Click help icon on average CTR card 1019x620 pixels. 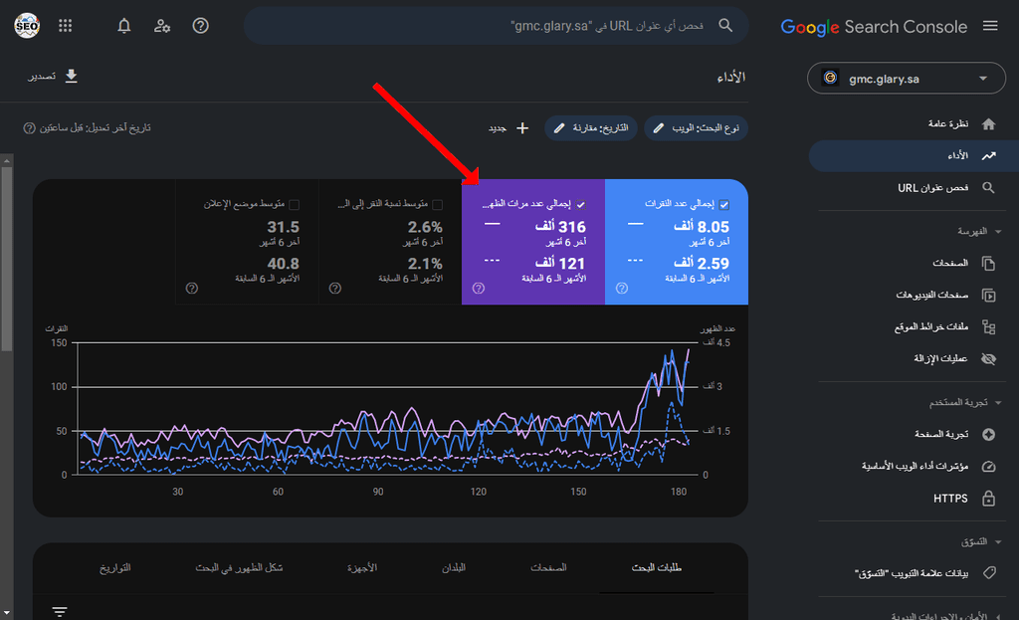tap(335, 288)
